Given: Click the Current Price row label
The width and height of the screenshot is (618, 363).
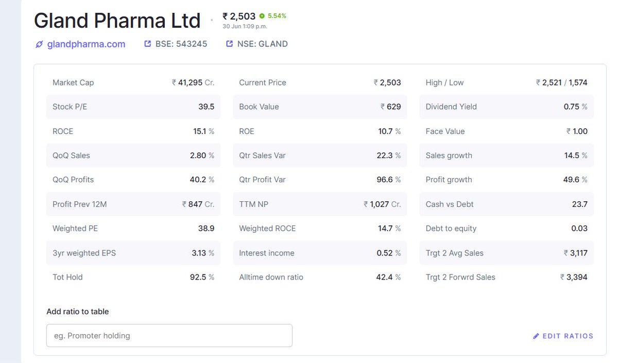Looking at the screenshot, I should 263,82.
